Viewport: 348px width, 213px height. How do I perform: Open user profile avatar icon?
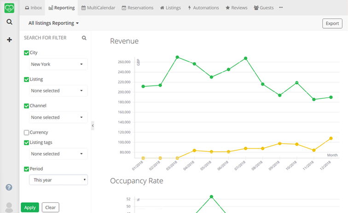pos(9,207)
